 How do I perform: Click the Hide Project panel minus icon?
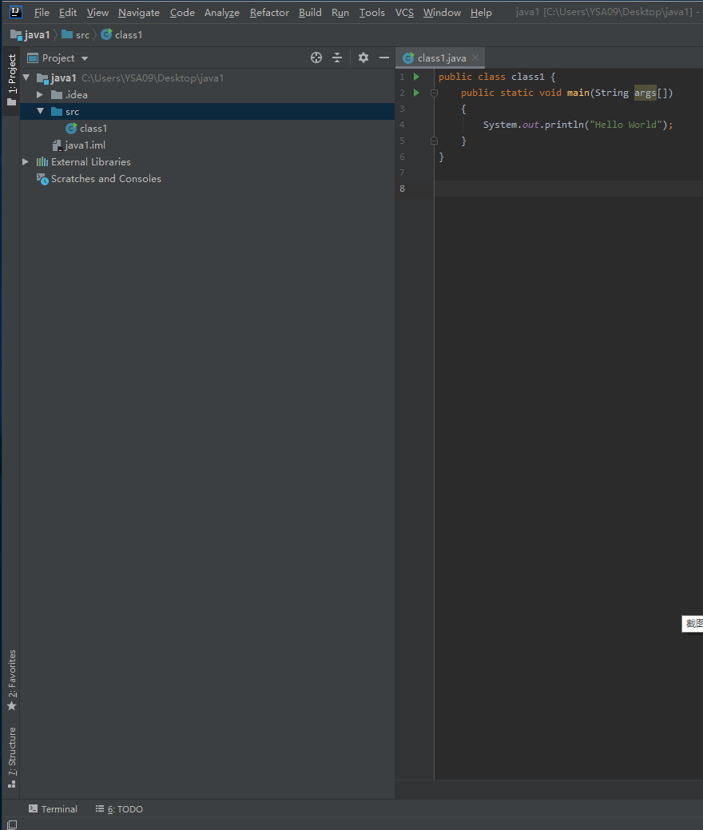click(383, 58)
